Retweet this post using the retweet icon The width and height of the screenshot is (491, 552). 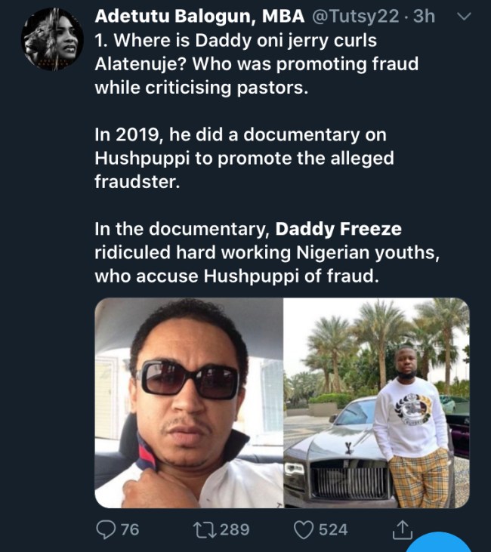click(199, 529)
